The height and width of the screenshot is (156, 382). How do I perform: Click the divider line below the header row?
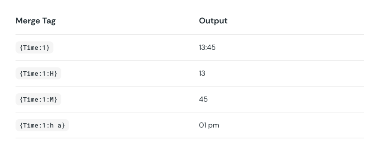(190, 35)
